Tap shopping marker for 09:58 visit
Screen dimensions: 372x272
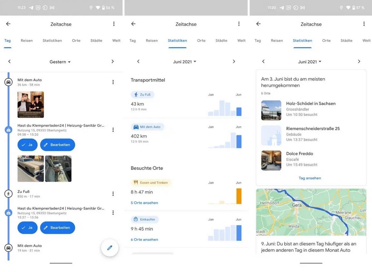click(8, 130)
